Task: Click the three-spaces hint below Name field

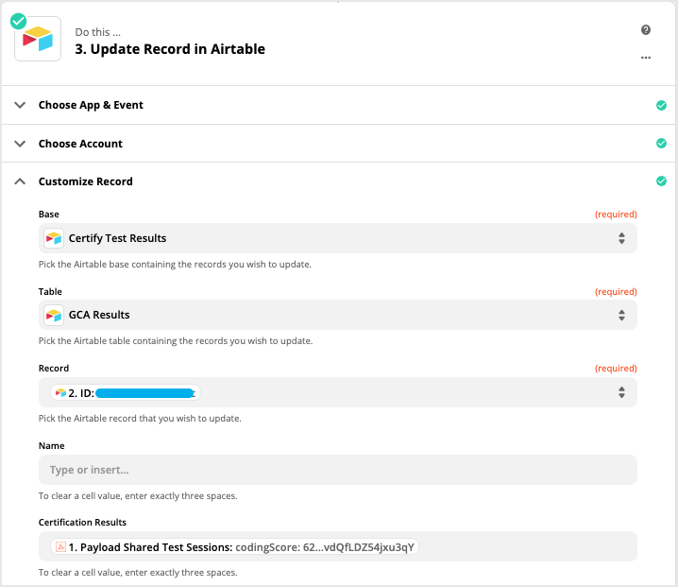Action: (x=138, y=496)
